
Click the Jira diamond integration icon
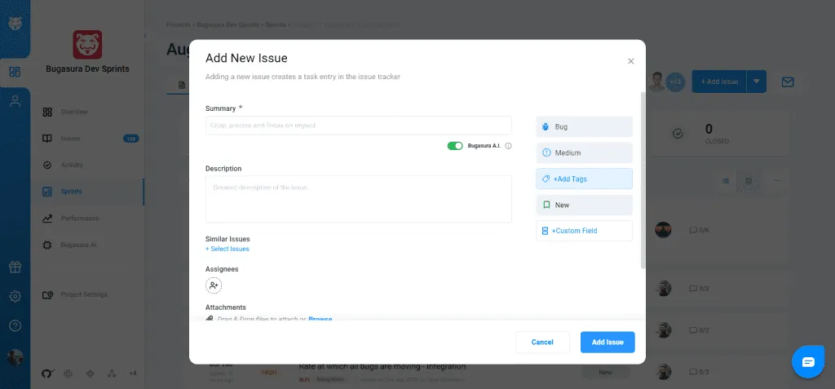pyautogui.click(x=90, y=374)
